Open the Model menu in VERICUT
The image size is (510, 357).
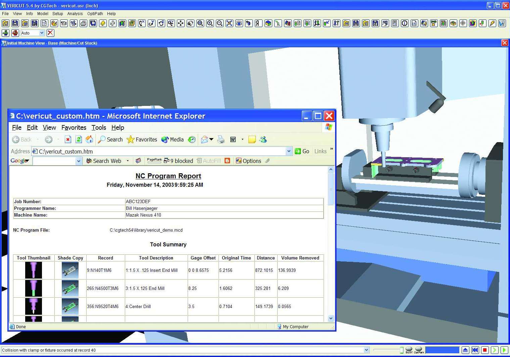[x=43, y=14]
